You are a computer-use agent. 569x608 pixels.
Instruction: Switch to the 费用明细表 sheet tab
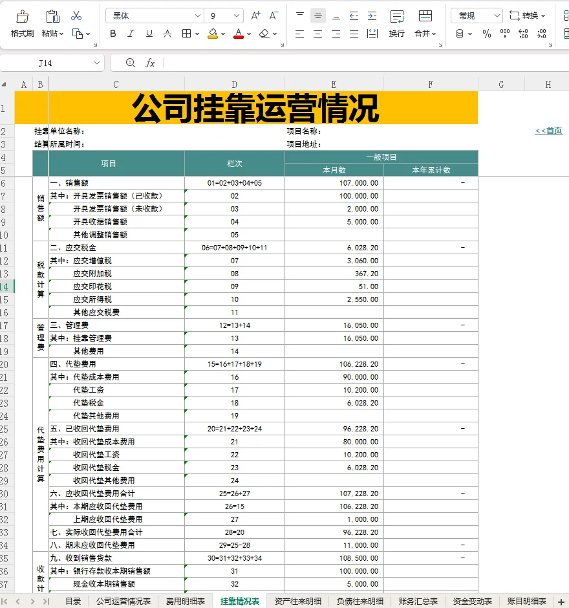[186, 601]
